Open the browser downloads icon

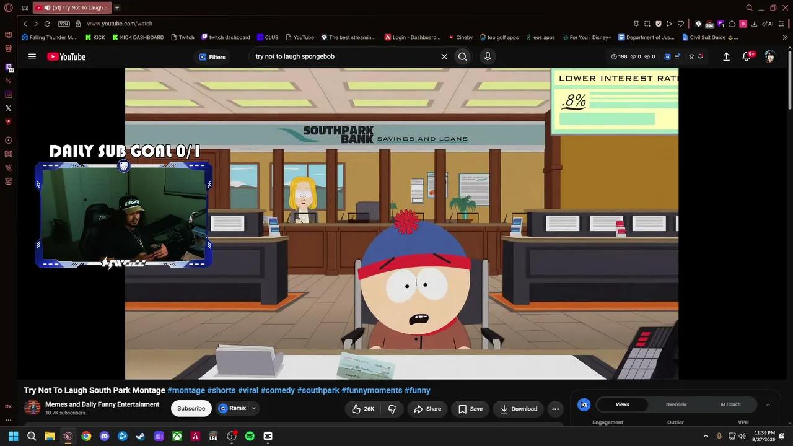click(754, 24)
